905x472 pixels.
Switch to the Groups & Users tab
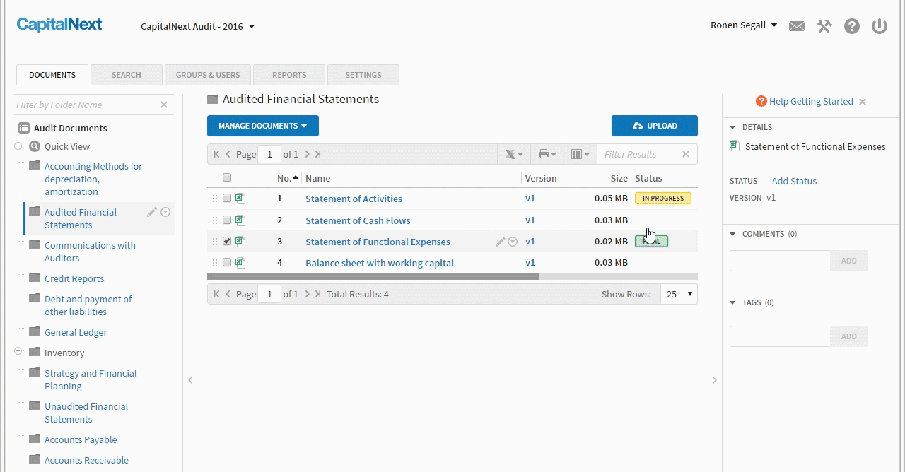tap(208, 75)
